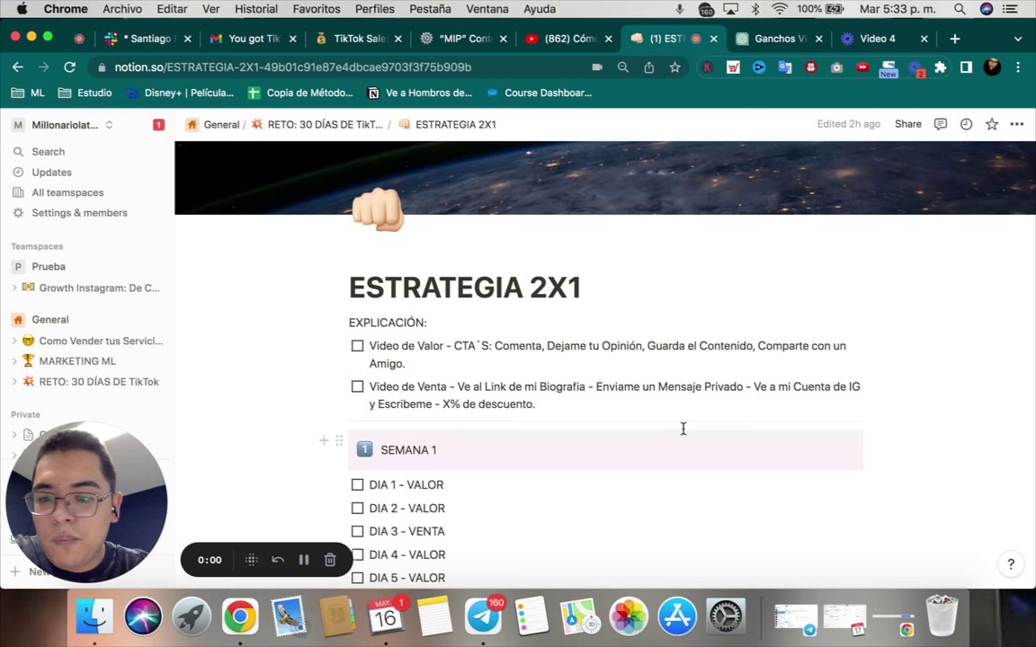Viewport: 1036px width, 647px height.
Task: Click the RETO: 30 DÍAS breadcrumb
Action: click(317, 125)
